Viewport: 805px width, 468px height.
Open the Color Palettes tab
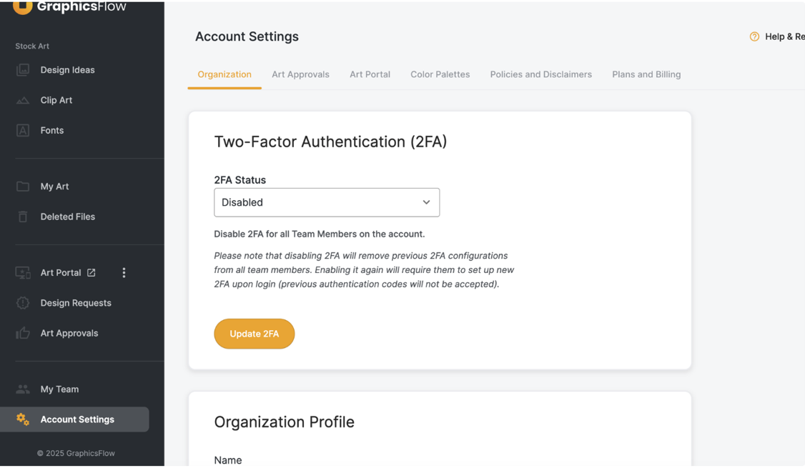(x=440, y=74)
